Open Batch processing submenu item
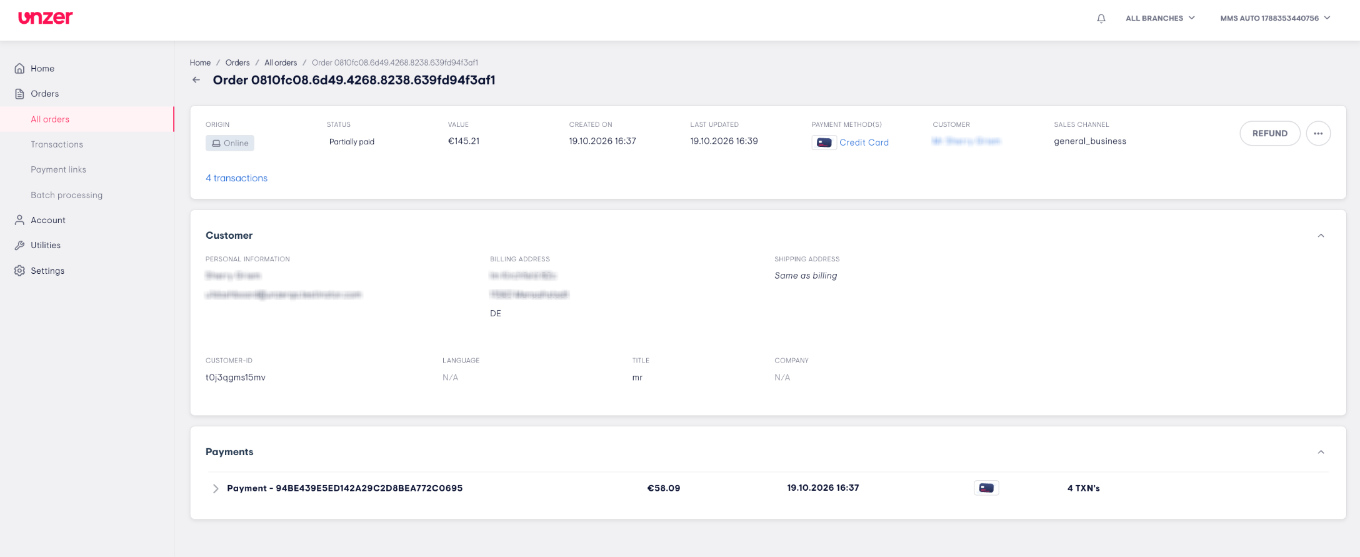The image size is (1360, 557). coord(66,195)
